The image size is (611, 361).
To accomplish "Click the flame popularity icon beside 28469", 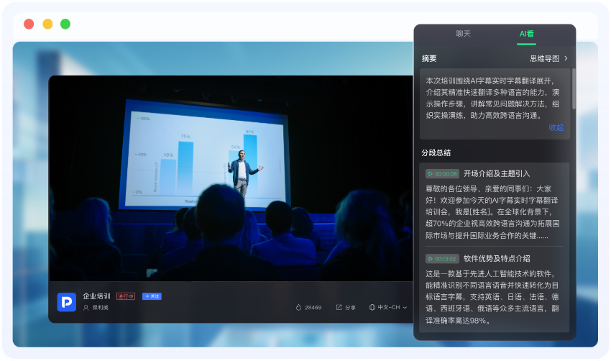I will coord(298,307).
